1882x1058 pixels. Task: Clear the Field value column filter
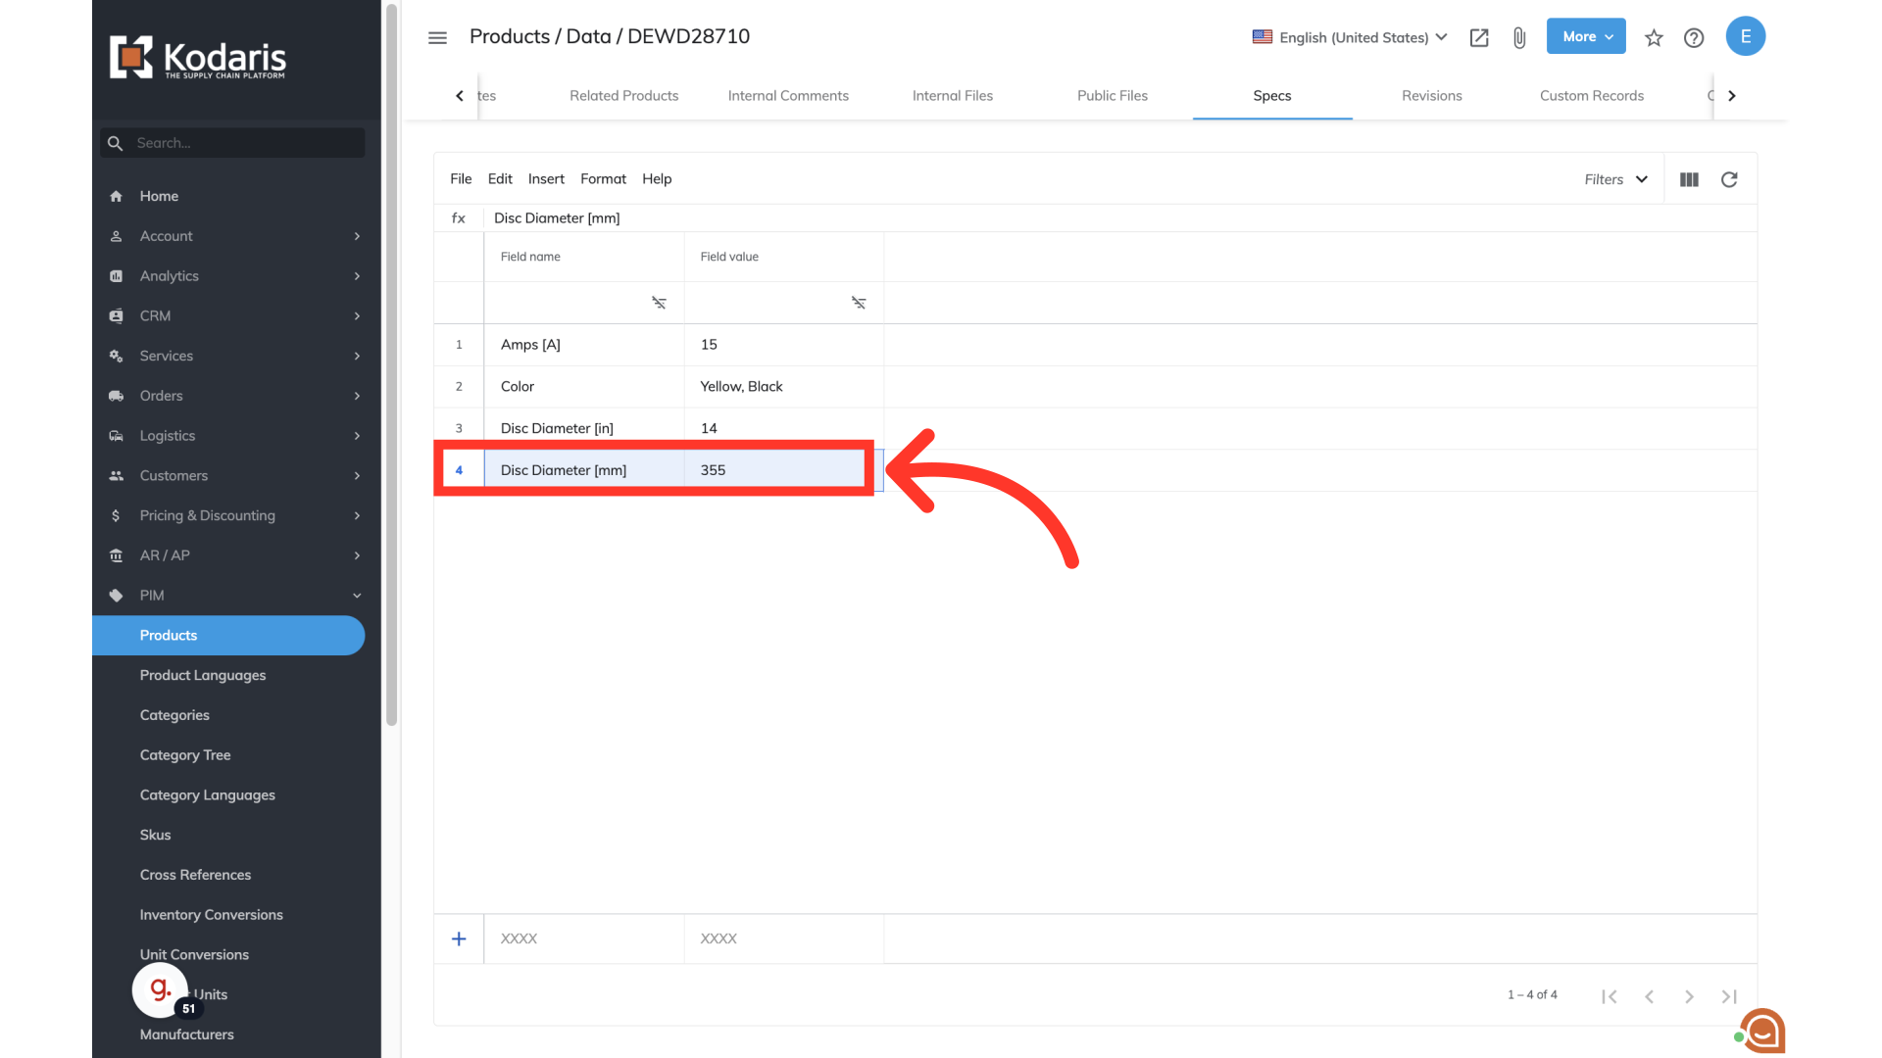[859, 303]
